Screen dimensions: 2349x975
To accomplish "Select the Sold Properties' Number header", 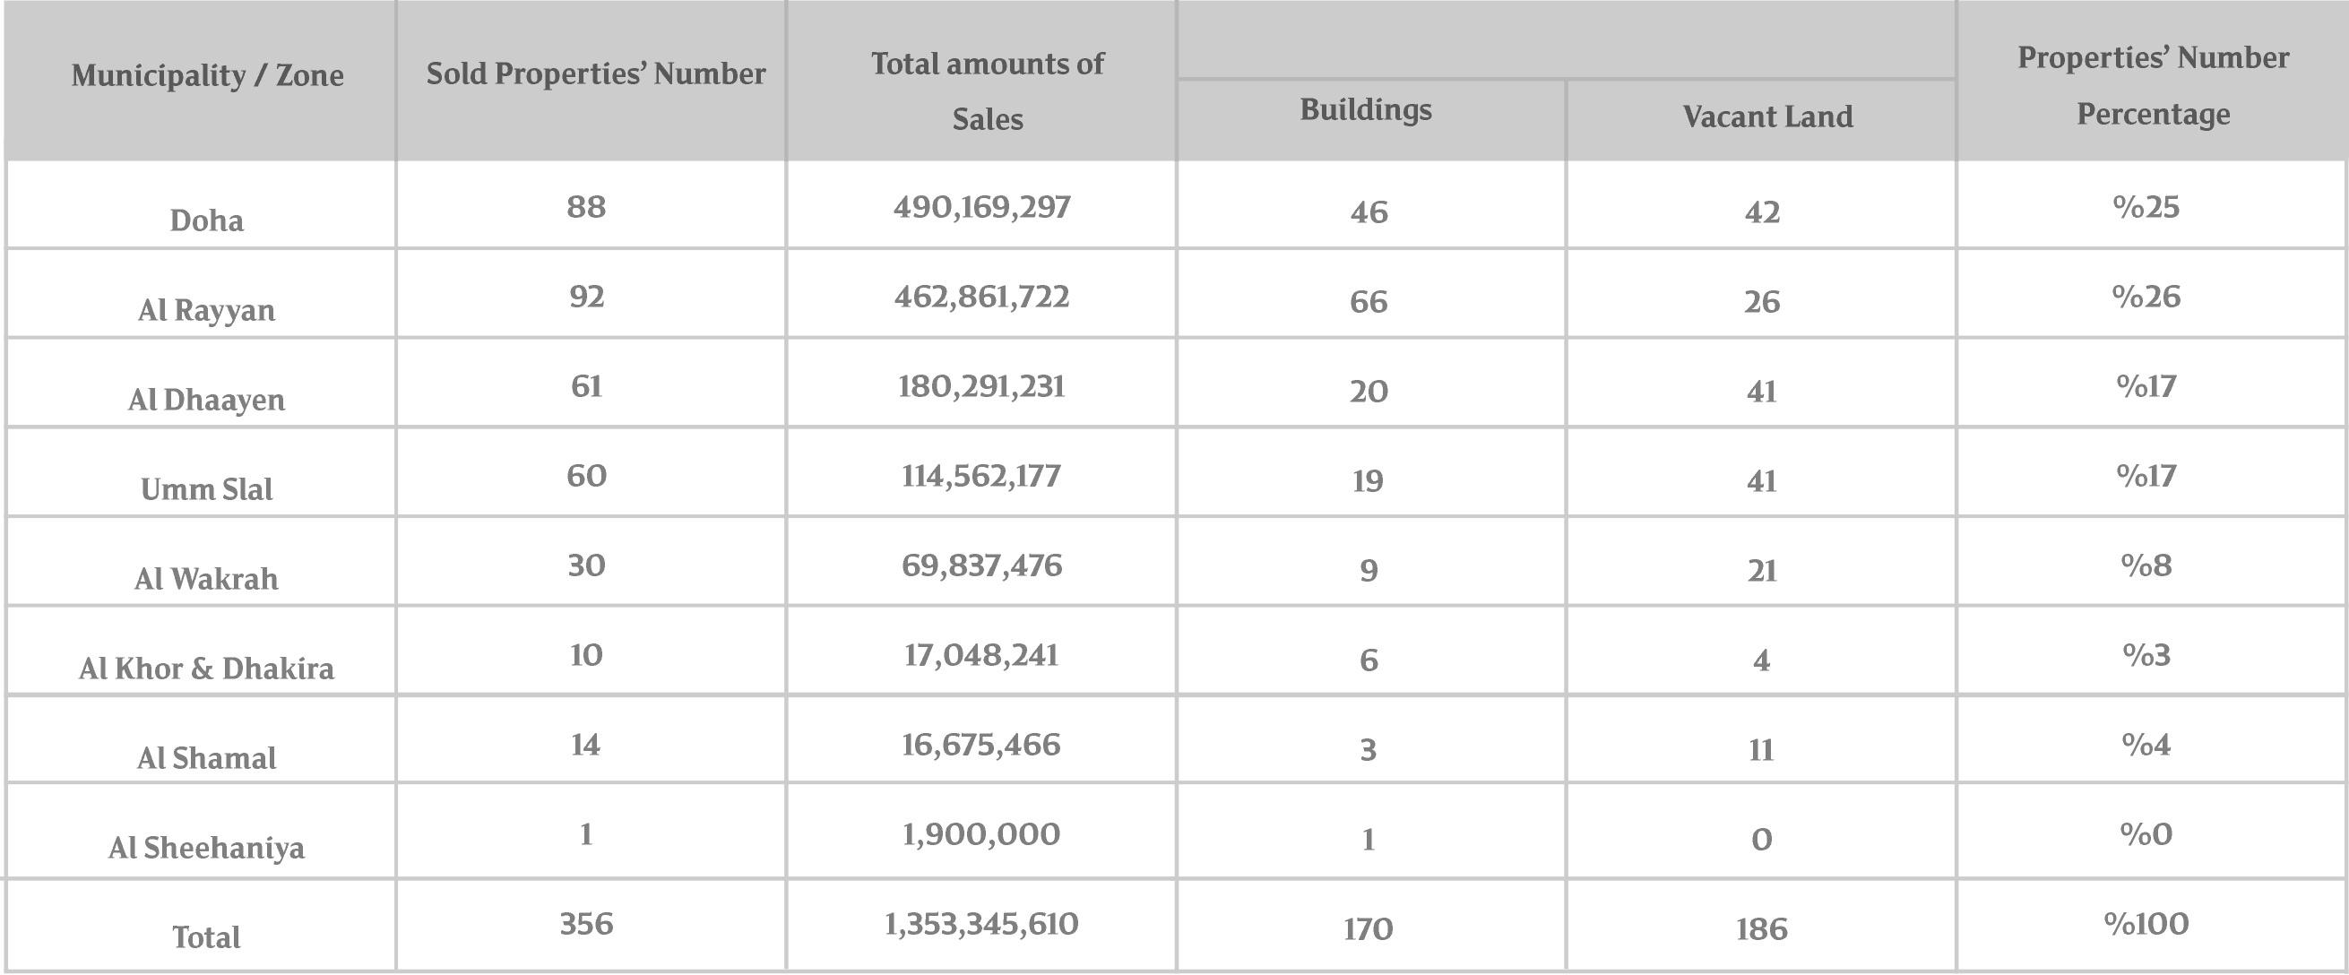I will (595, 73).
